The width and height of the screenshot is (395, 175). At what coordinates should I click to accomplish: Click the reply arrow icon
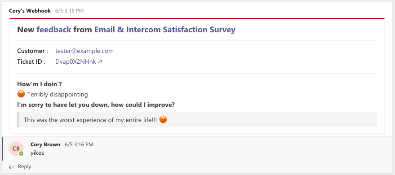click(x=12, y=167)
